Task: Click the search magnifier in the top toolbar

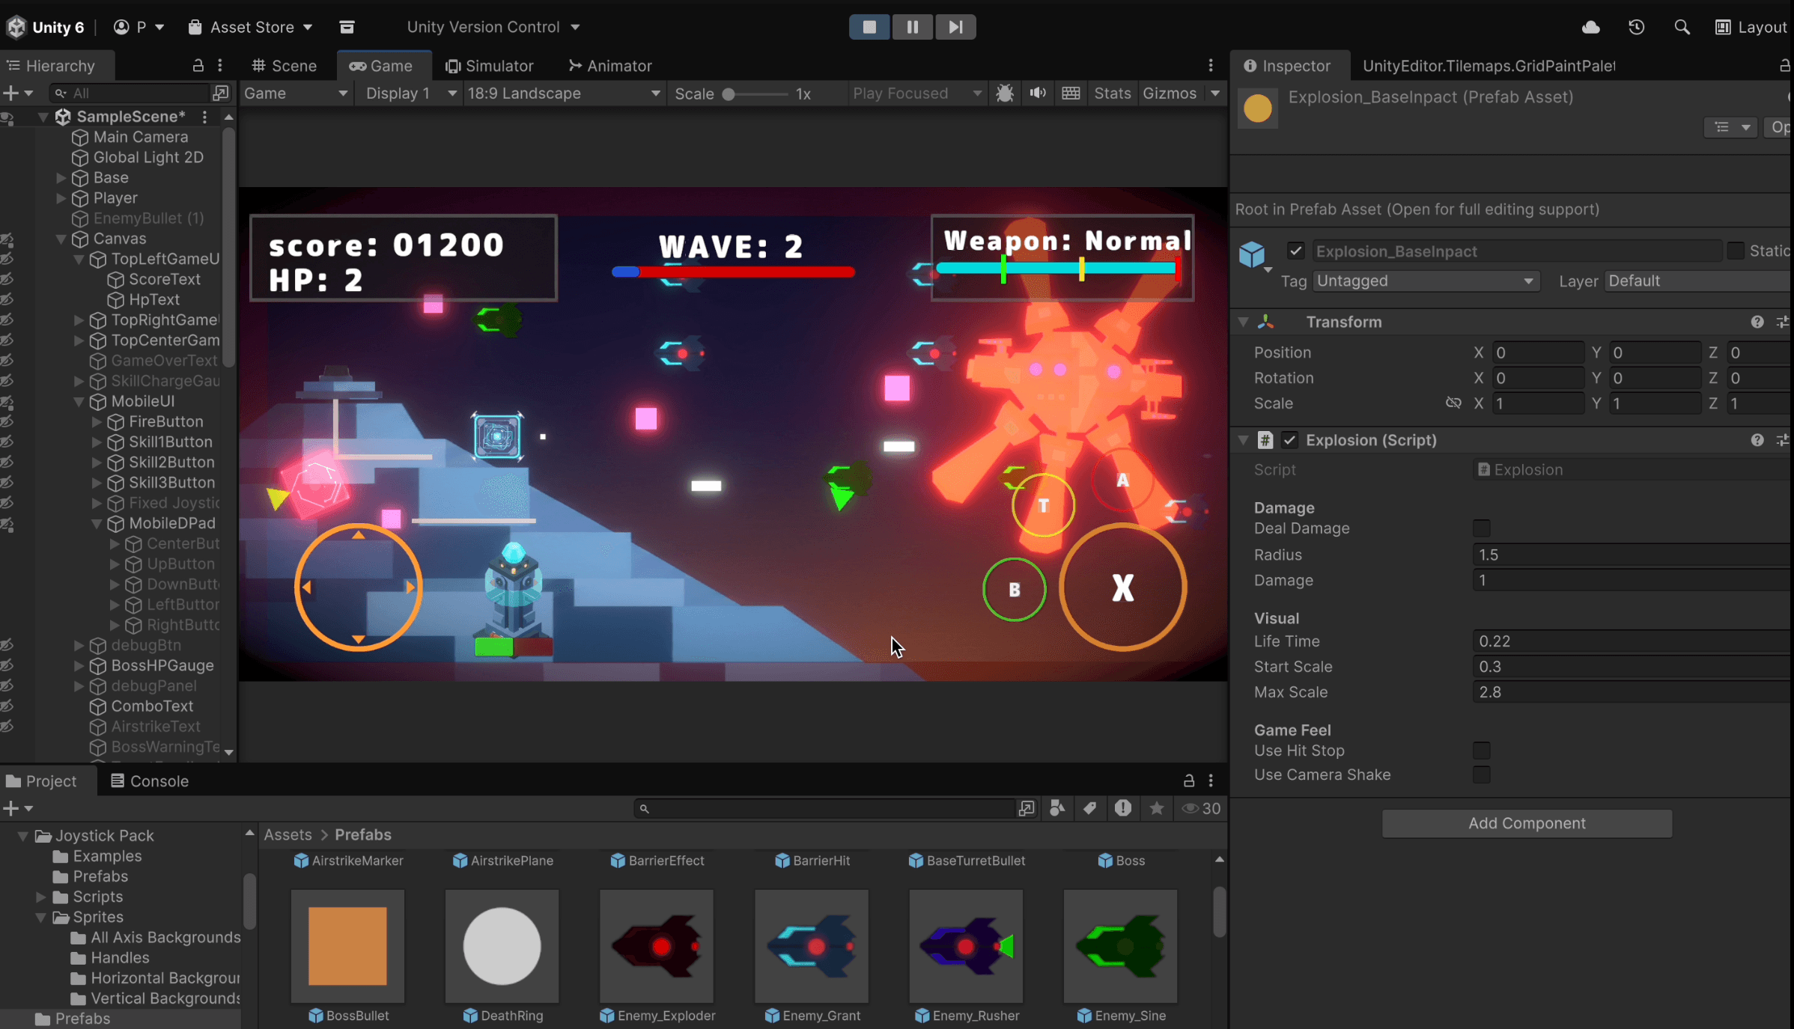Action: (x=1682, y=27)
